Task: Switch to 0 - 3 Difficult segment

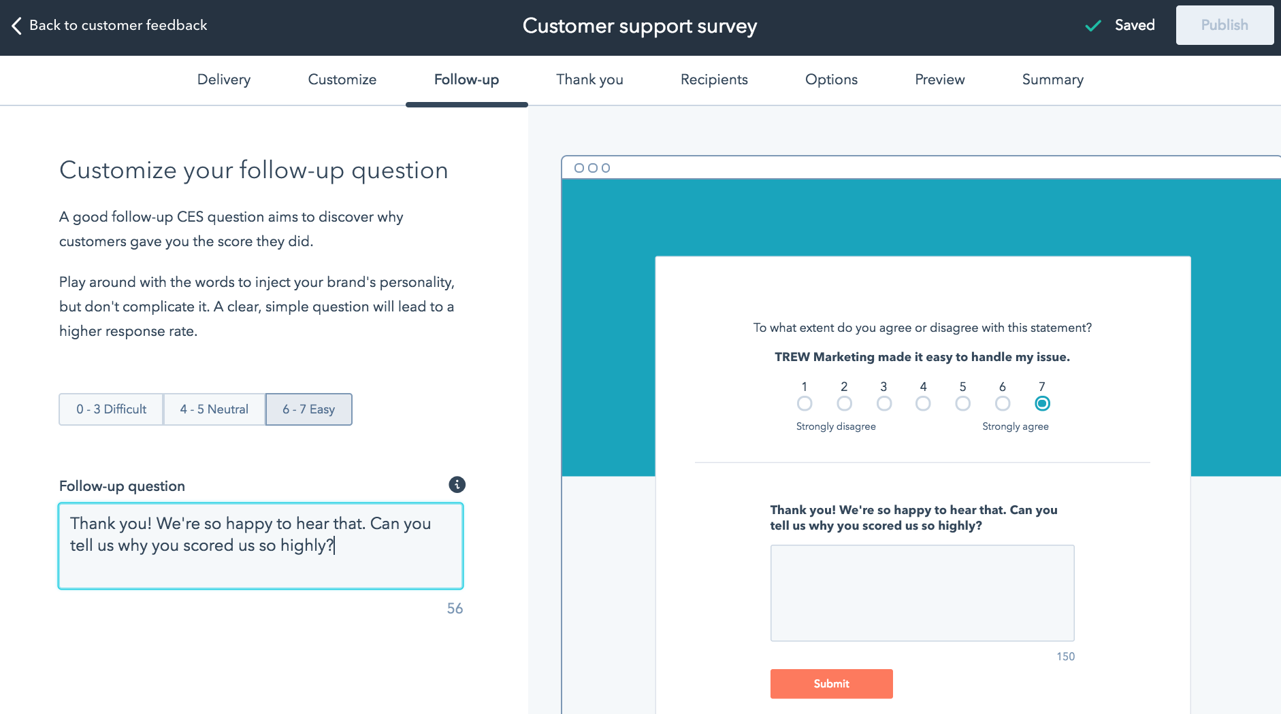Action: (111, 409)
